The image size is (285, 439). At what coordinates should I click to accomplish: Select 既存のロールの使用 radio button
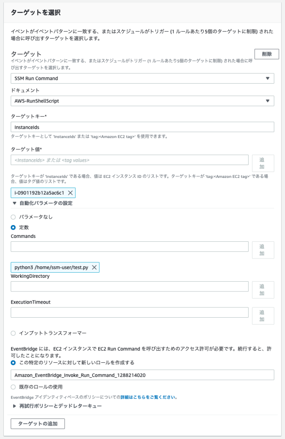tap(13, 387)
